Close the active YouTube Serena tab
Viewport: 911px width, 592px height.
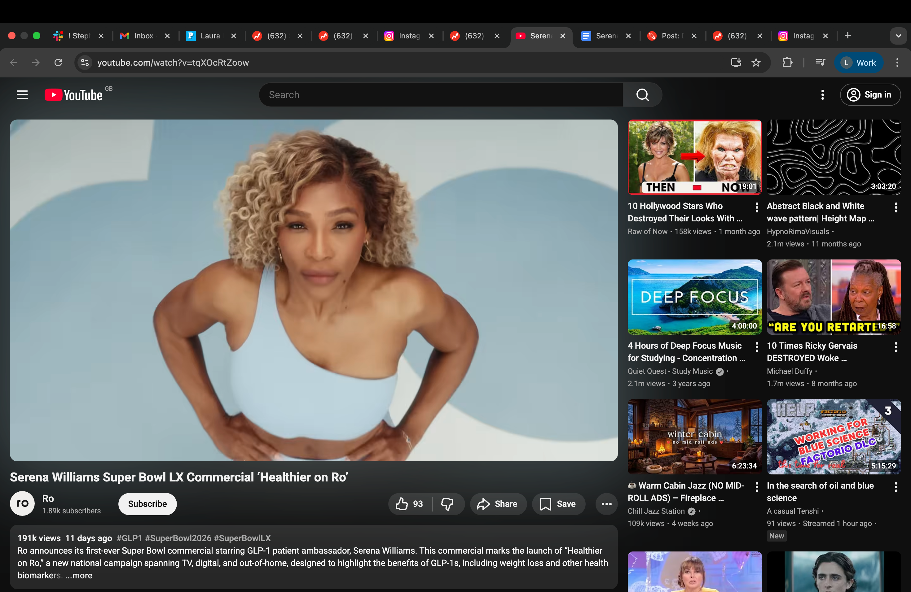point(563,36)
